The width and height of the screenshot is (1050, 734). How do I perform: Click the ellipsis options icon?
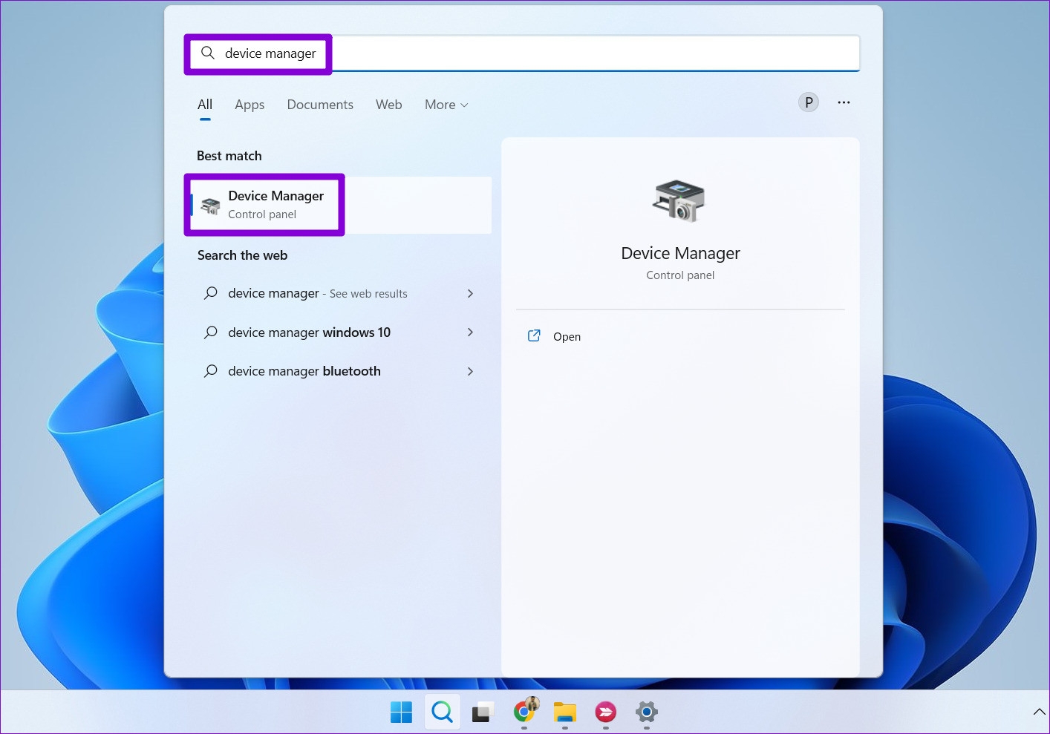click(x=844, y=102)
